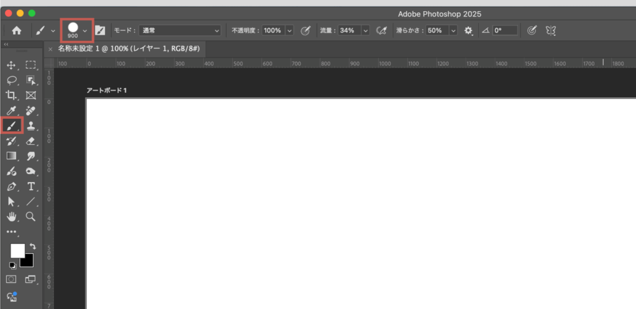Click the 100% opacity value field

click(x=274, y=30)
